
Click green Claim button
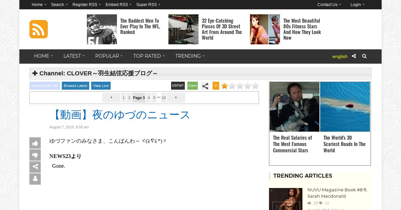tap(192, 86)
